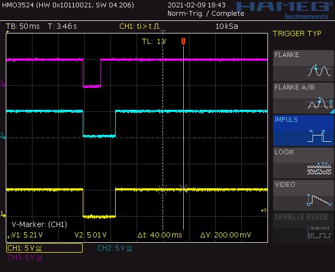335x272 pixels.
Task: Click the low pulse on the yellow CH1 trace
Action: 99,217
